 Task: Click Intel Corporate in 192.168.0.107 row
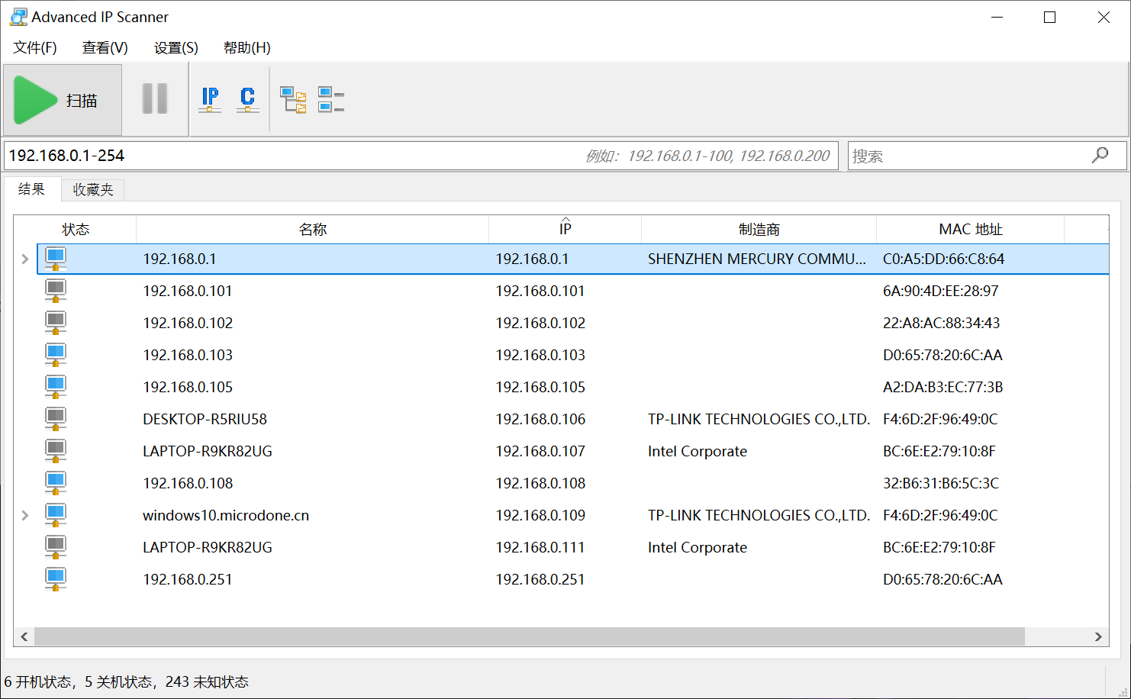[698, 451]
